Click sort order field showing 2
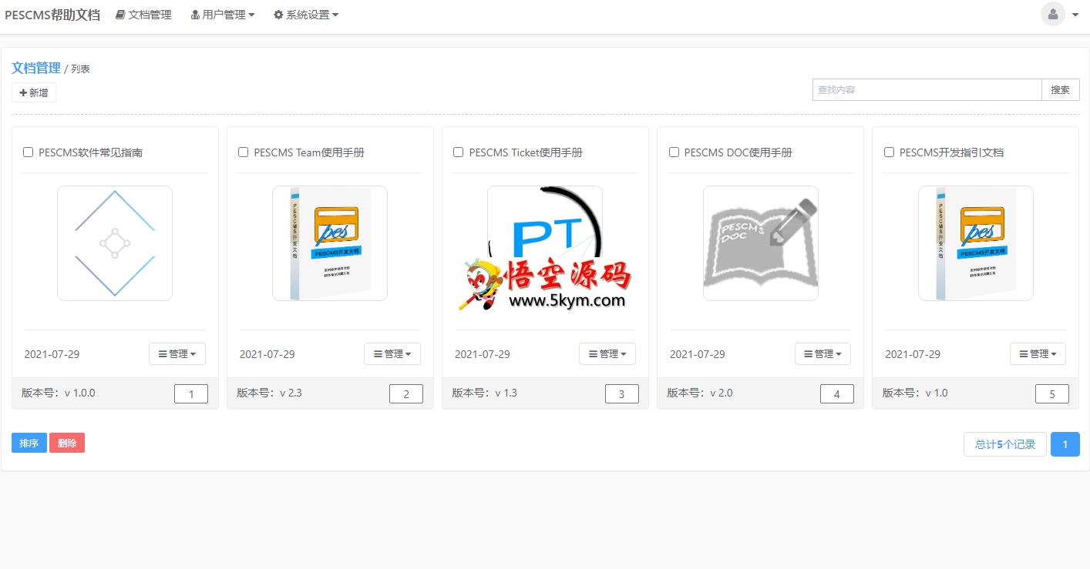Screen dimensions: 1090x569 (x=406, y=394)
